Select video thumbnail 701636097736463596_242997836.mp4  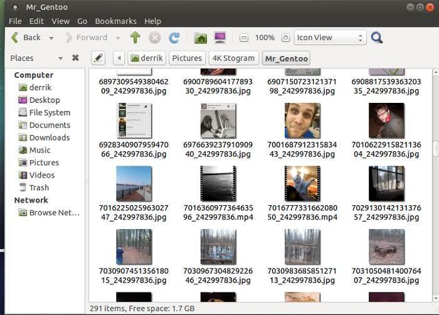tap(218, 184)
